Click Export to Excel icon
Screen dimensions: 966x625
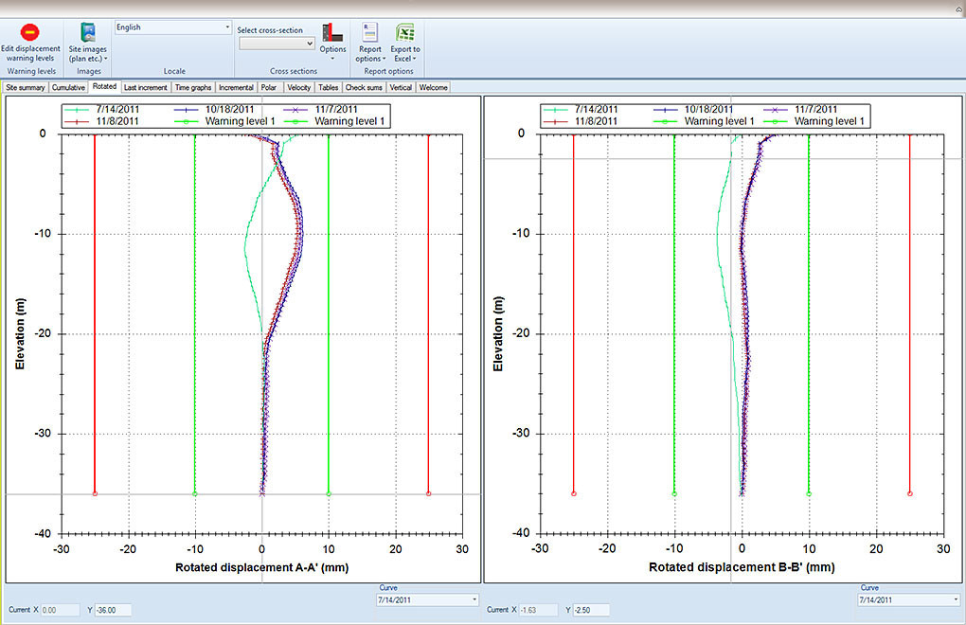coord(406,32)
